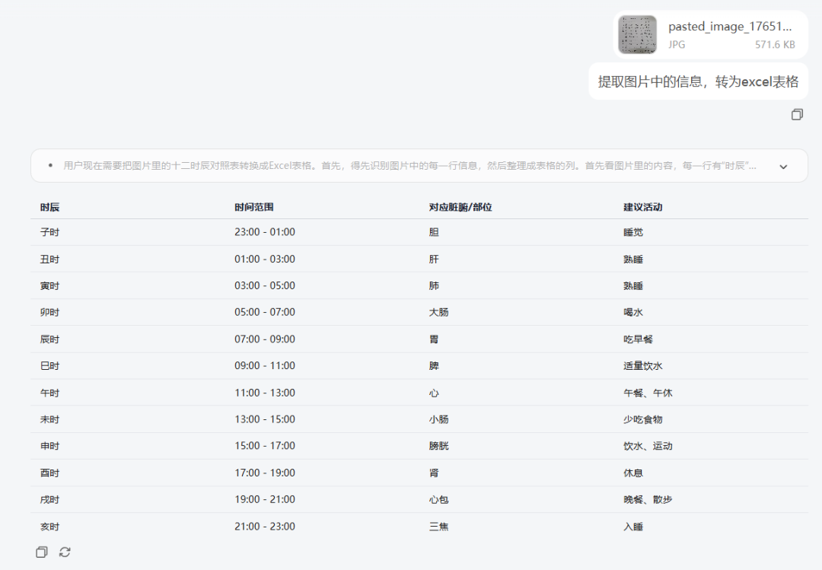Screen dimensions: 822x570
Task: Click the user's message bubble text
Action: [x=698, y=80]
